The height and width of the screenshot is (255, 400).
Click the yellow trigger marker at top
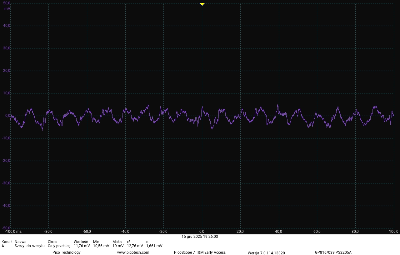coord(202,4)
